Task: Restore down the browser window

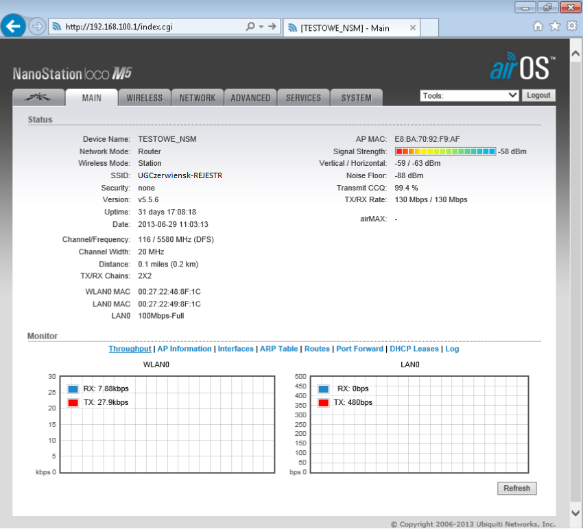Action: [x=548, y=7]
